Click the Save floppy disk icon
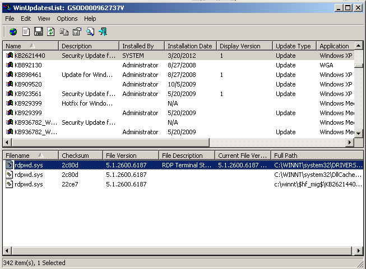The height and width of the screenshot is (269, 366). (38, 31)
